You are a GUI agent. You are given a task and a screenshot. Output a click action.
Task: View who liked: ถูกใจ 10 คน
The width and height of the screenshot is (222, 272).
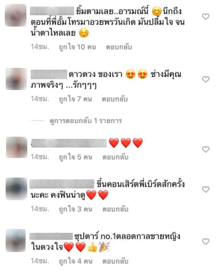[x=78, y=47]
